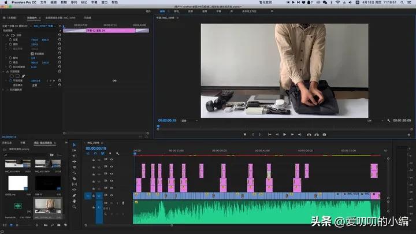Click the New Item icon in Project panel
416x234 pixels.
coord(65,225)
